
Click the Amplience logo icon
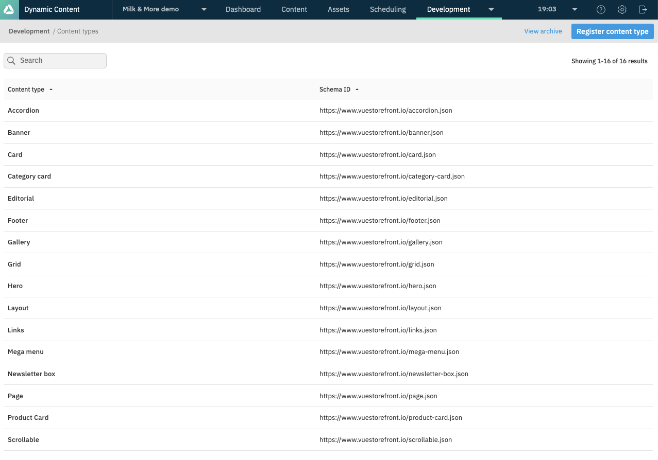(x=9, y=9)
